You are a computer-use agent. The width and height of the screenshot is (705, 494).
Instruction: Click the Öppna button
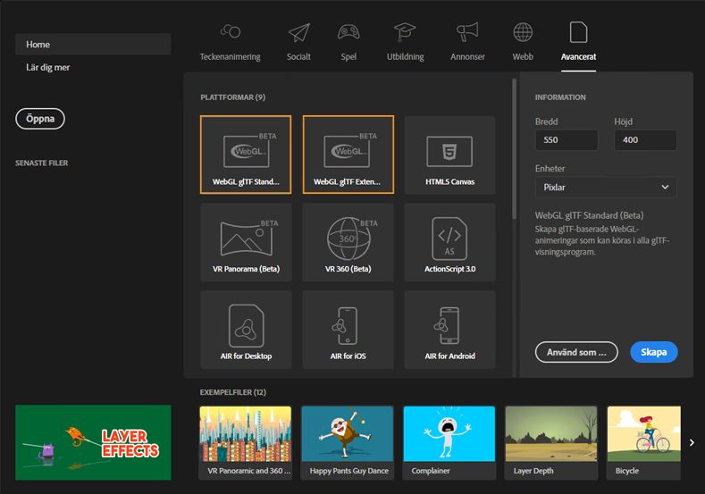click(x=40, y=119)
